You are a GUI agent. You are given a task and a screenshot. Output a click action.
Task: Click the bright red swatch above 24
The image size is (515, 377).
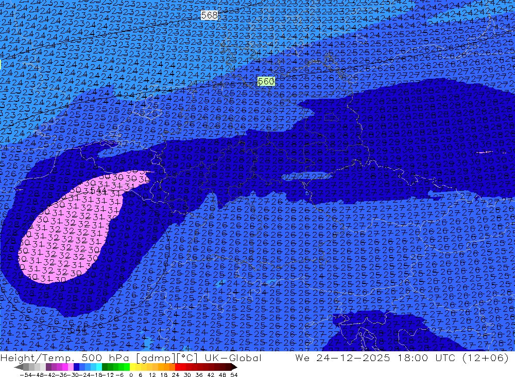[x=178, y=367]
